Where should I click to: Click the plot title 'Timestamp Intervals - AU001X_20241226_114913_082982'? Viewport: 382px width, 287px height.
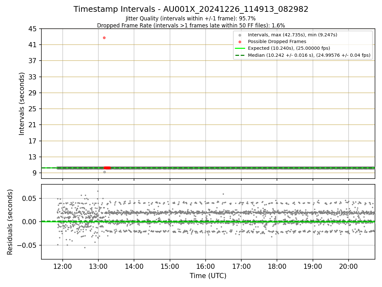click(x=191, y=9)
